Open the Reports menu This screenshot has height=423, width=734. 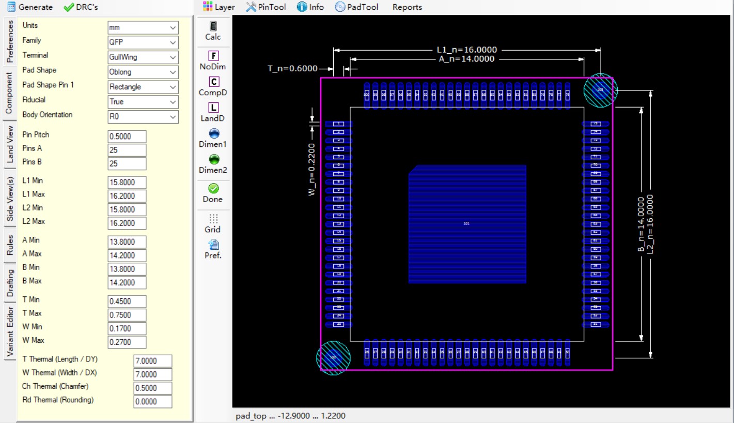pos(407,7)
